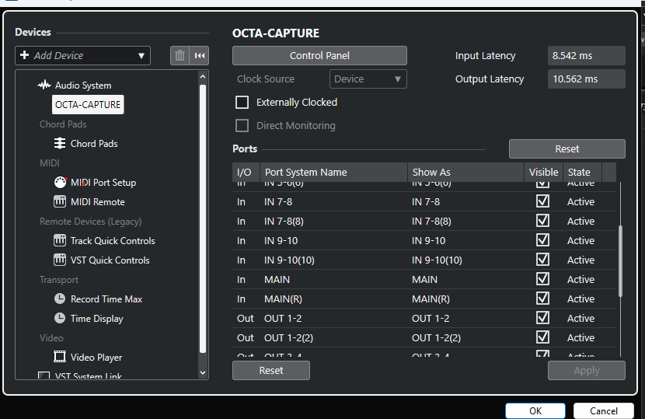Click the VST Quick Controls icon

(60, 260)
